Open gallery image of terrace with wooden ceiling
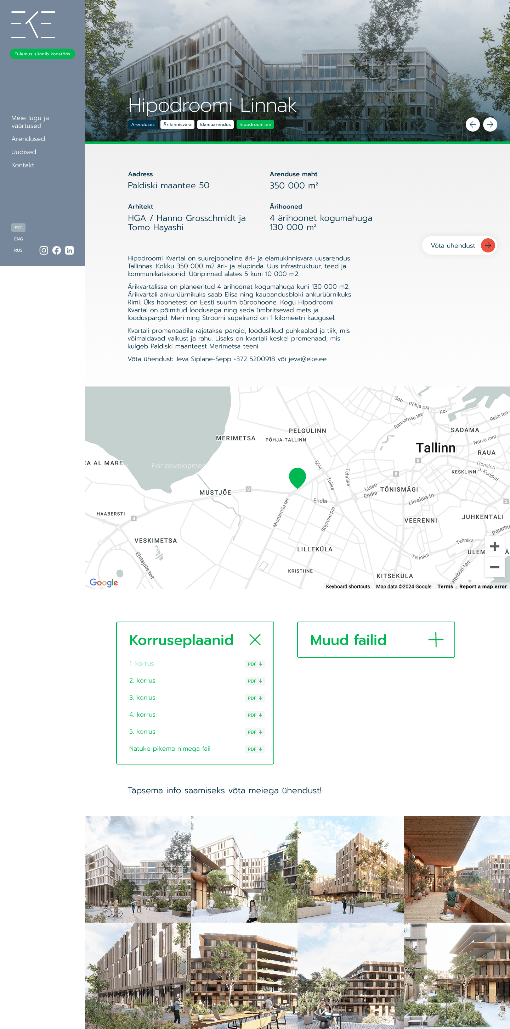Screen dimensions: 510x1029 coord(457,869)
